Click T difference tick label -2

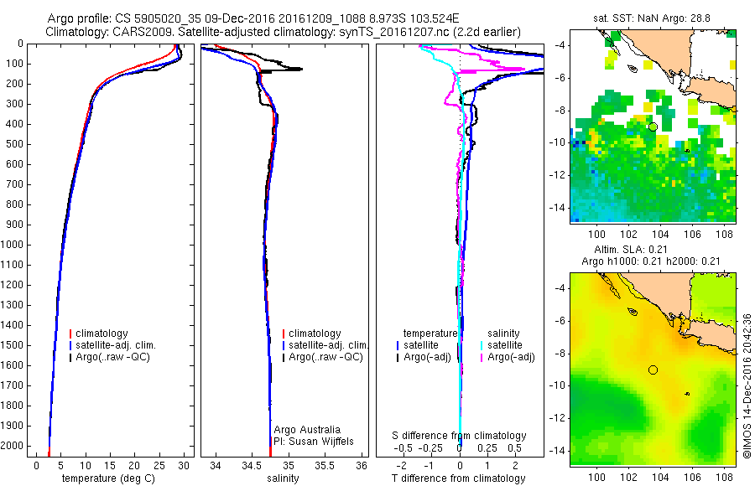coord(401,466)
